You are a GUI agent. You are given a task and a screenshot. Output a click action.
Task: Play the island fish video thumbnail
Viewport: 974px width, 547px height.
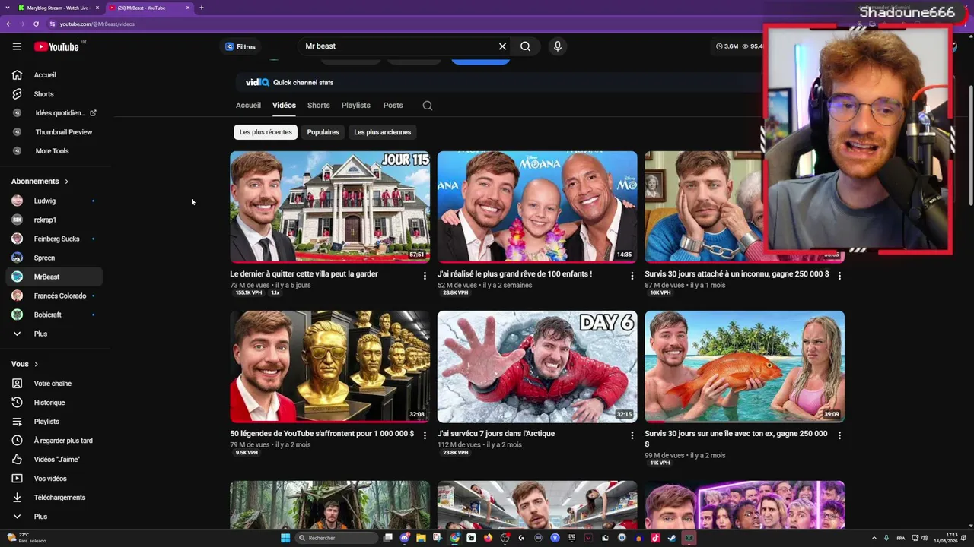744,366
